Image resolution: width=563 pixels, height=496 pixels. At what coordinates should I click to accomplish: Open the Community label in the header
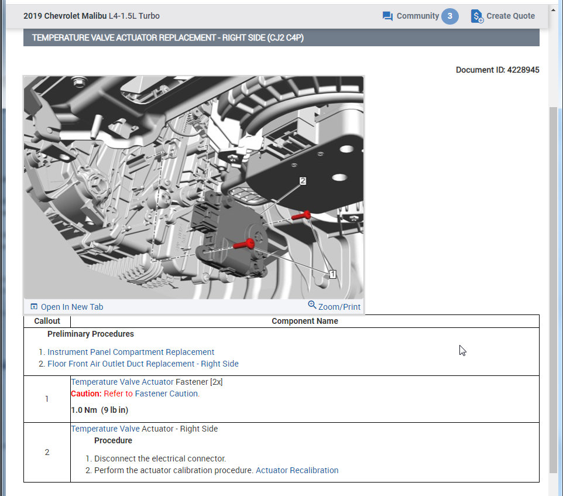point(417,16)
